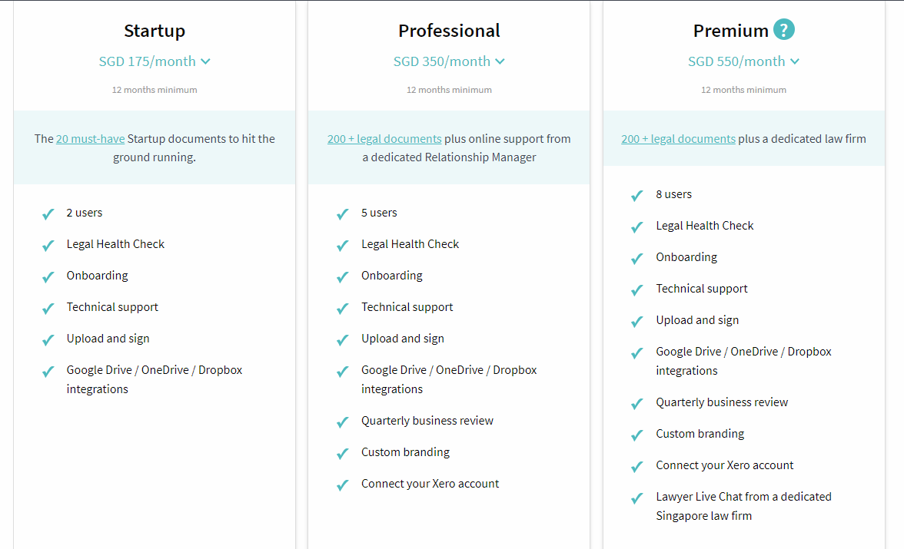Select the Professional plan heading
Viewport: 904px width, 549px height.
pos(449,31)
